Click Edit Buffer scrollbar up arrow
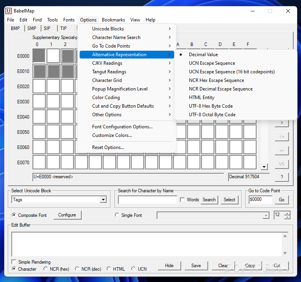This screenshot has height=282, width=301. (x=285, y=236)
